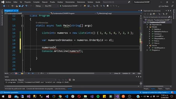Close the Program.cs tab
176x99 pixels.
tap(17, 11)
